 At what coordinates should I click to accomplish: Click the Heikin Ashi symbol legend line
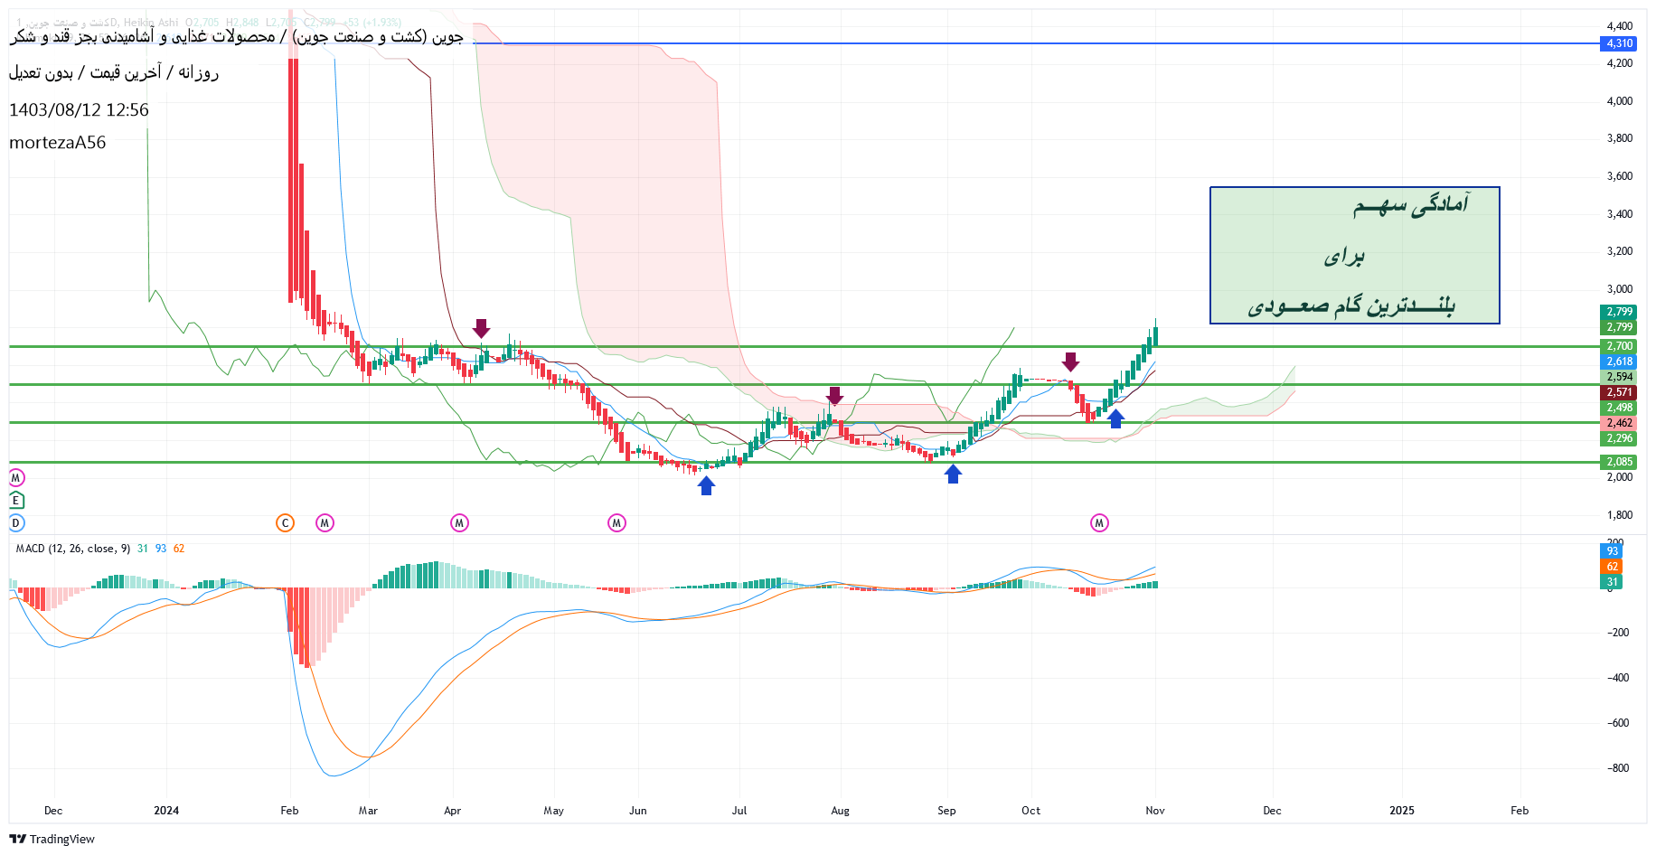pos(209,23)
